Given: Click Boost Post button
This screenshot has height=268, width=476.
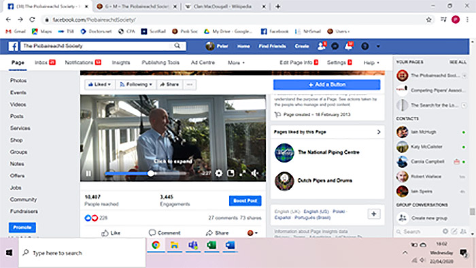Looking at the screenshot, I should coord(245,201).
